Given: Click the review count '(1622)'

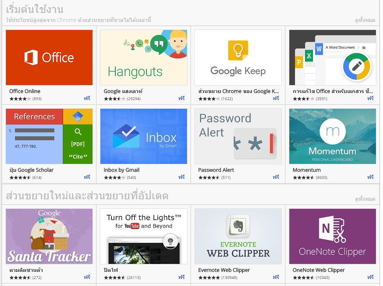Looking at the screenshot, I should pos(227,99).
